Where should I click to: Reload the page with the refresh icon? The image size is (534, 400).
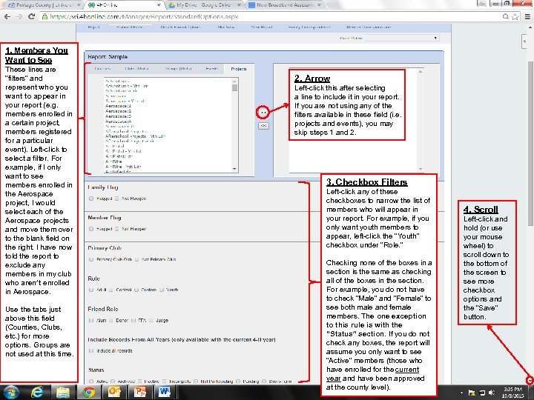click(31, 16)
